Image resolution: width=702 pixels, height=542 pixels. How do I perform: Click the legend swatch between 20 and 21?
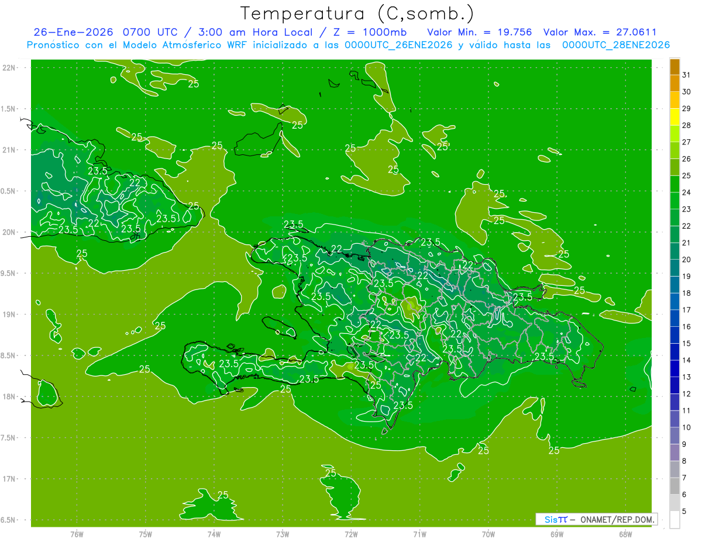tap(675, 251)
